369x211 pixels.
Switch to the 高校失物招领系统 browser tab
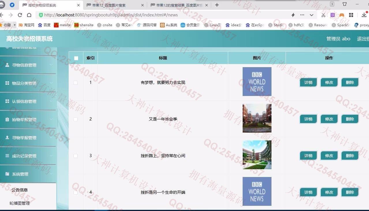click(51, 5)
